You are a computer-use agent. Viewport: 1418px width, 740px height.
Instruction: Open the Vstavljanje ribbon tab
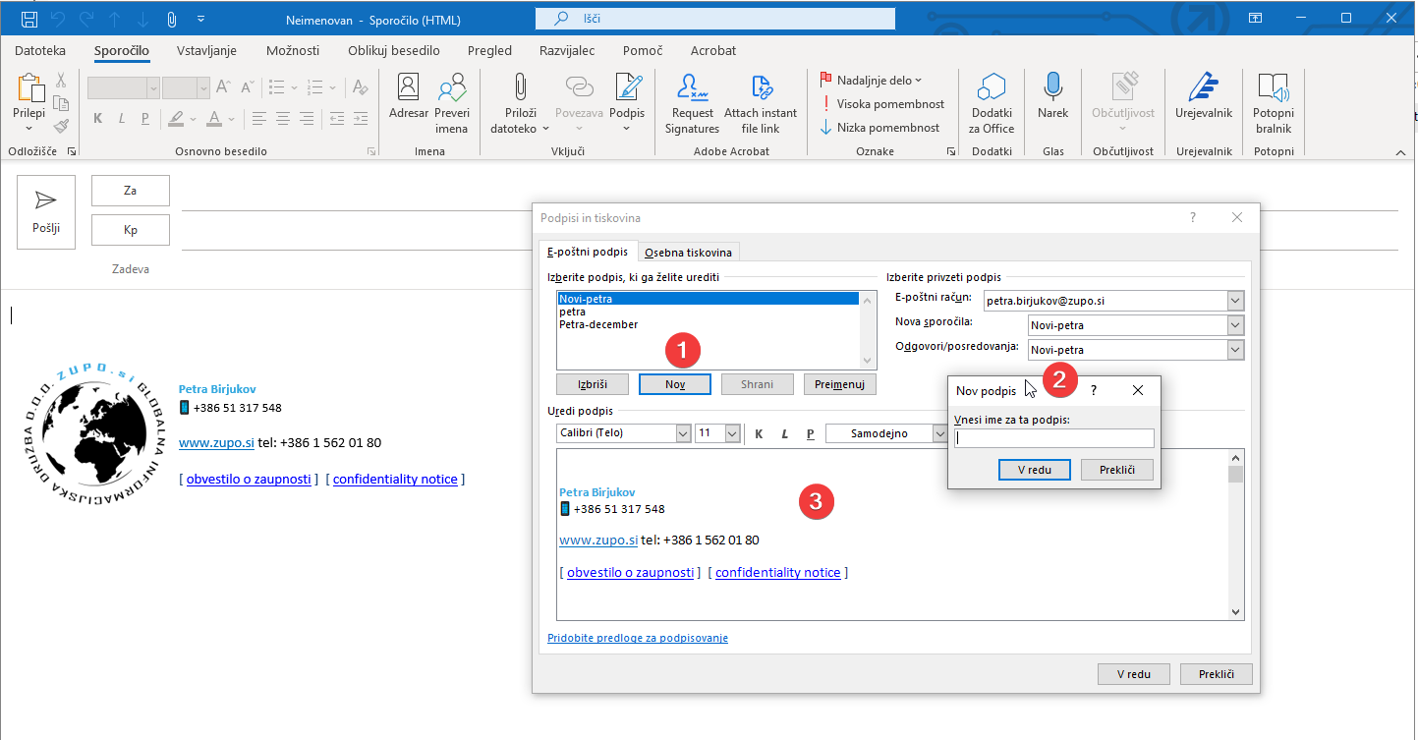pos(206,51)
